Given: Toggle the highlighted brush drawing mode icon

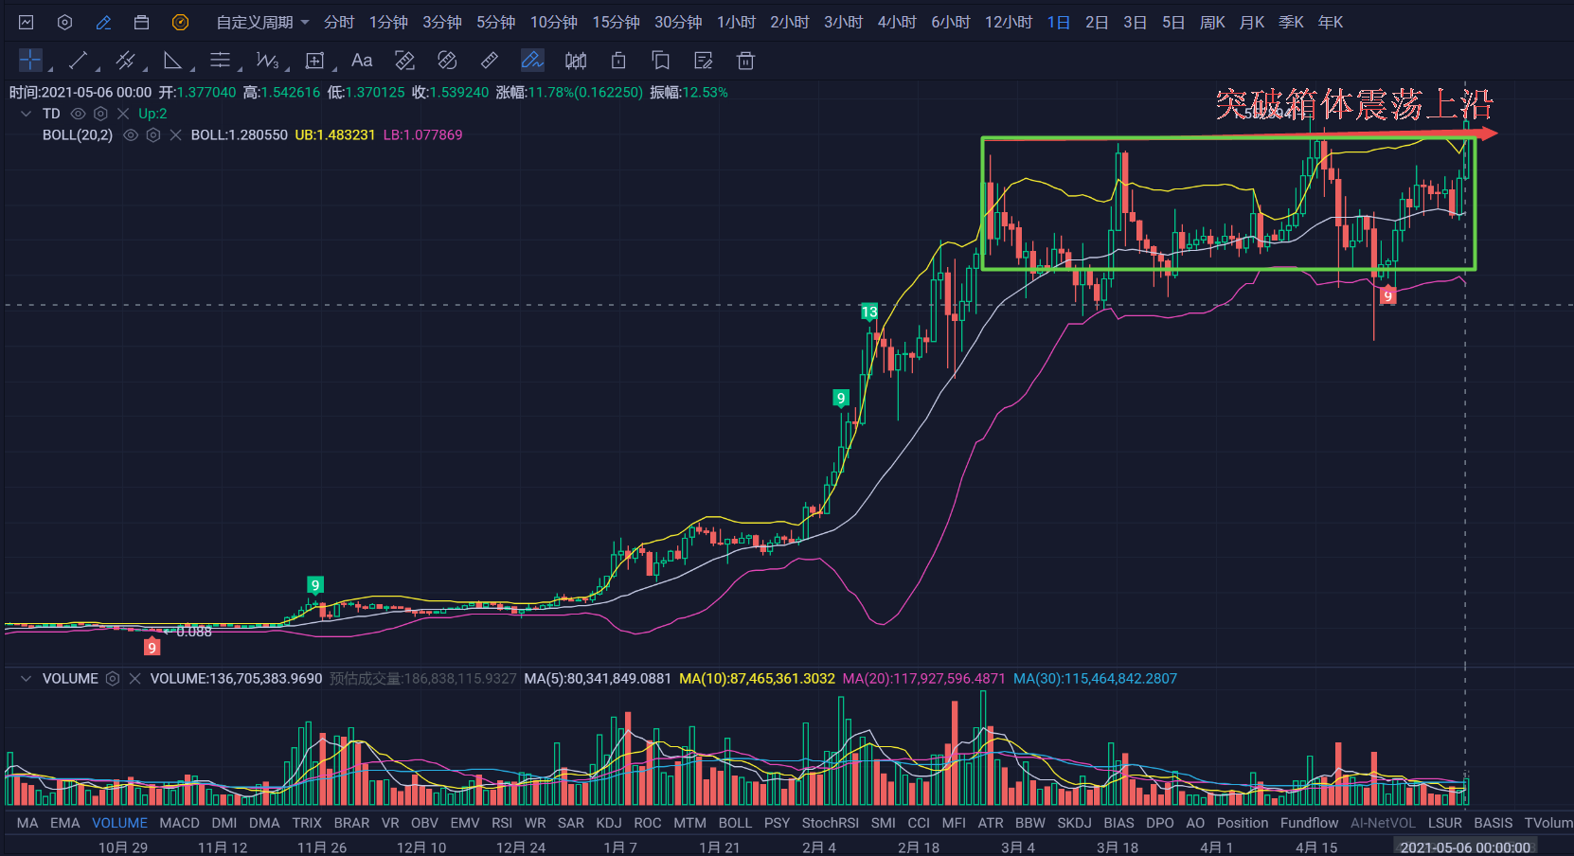Looking at the screenshot, I should (x=532, y=61).
